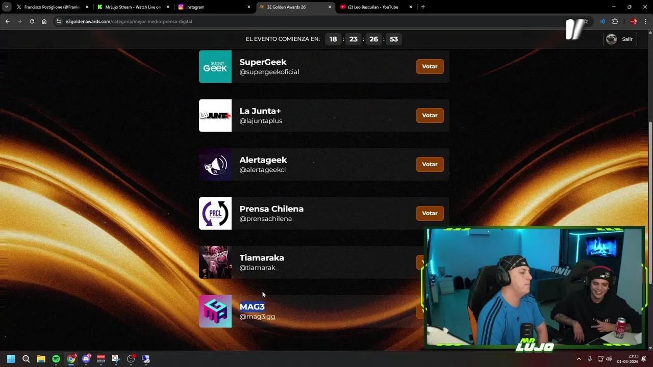Open File Explorer from the taskbar
This screenshot has width=653, height=367.
(x=41, y=359)
